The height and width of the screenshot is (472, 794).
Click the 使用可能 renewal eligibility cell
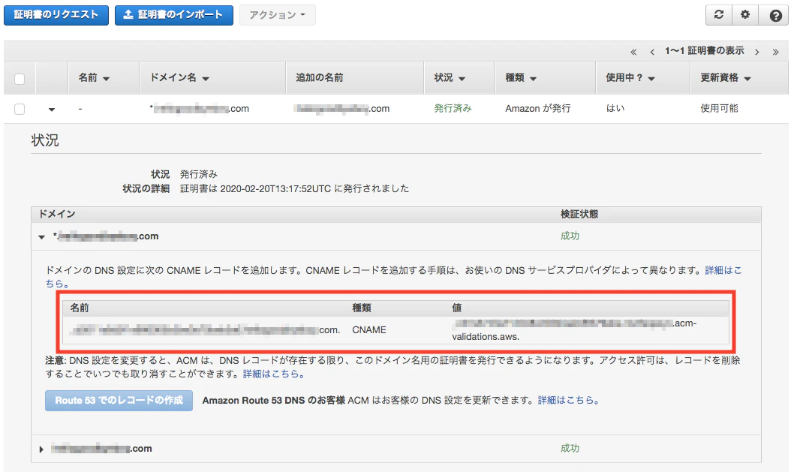click(719, 108)
